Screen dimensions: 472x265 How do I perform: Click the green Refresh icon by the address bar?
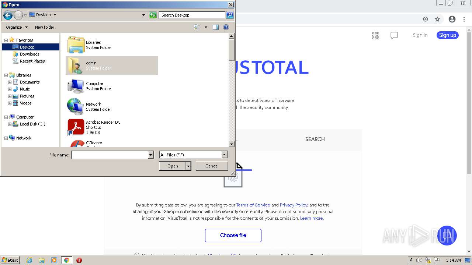click(153, 15)
